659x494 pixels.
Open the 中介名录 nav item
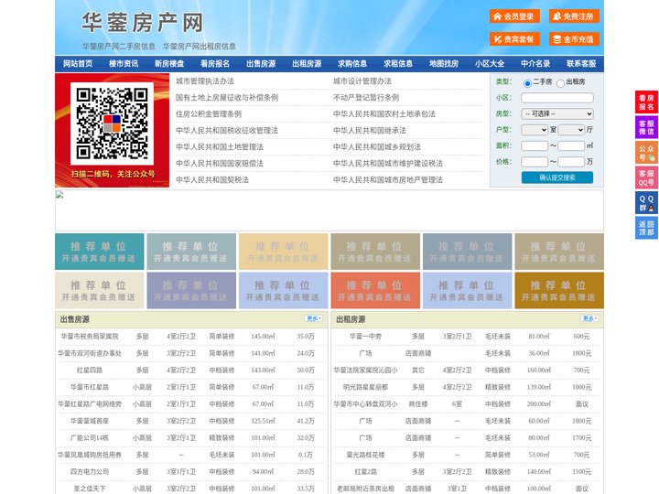coord(535,64)
